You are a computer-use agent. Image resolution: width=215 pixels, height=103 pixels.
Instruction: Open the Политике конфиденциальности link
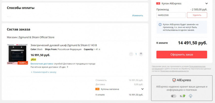pyautogui.click(x=174, y=71)
